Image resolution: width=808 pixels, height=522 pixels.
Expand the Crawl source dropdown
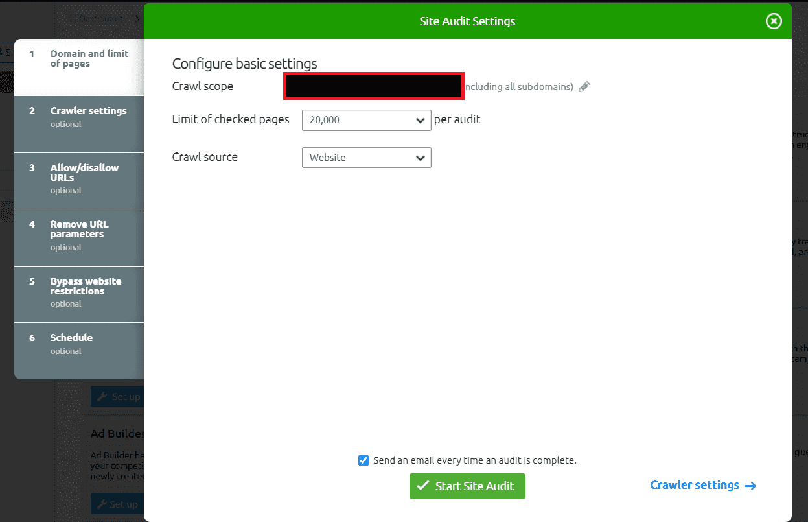coord(366,158)
